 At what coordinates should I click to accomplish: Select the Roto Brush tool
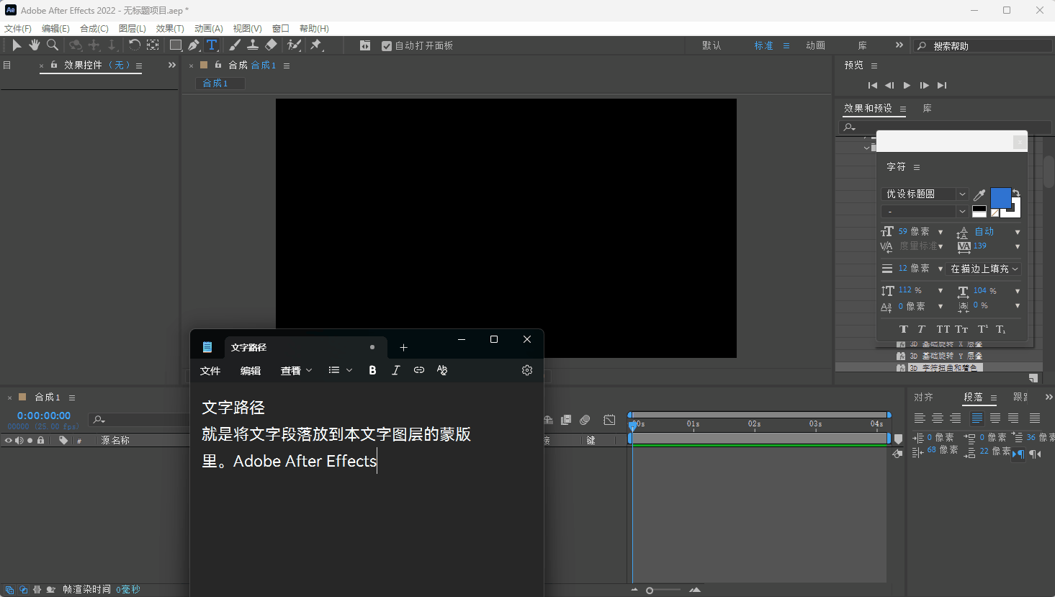click(294, 45)
